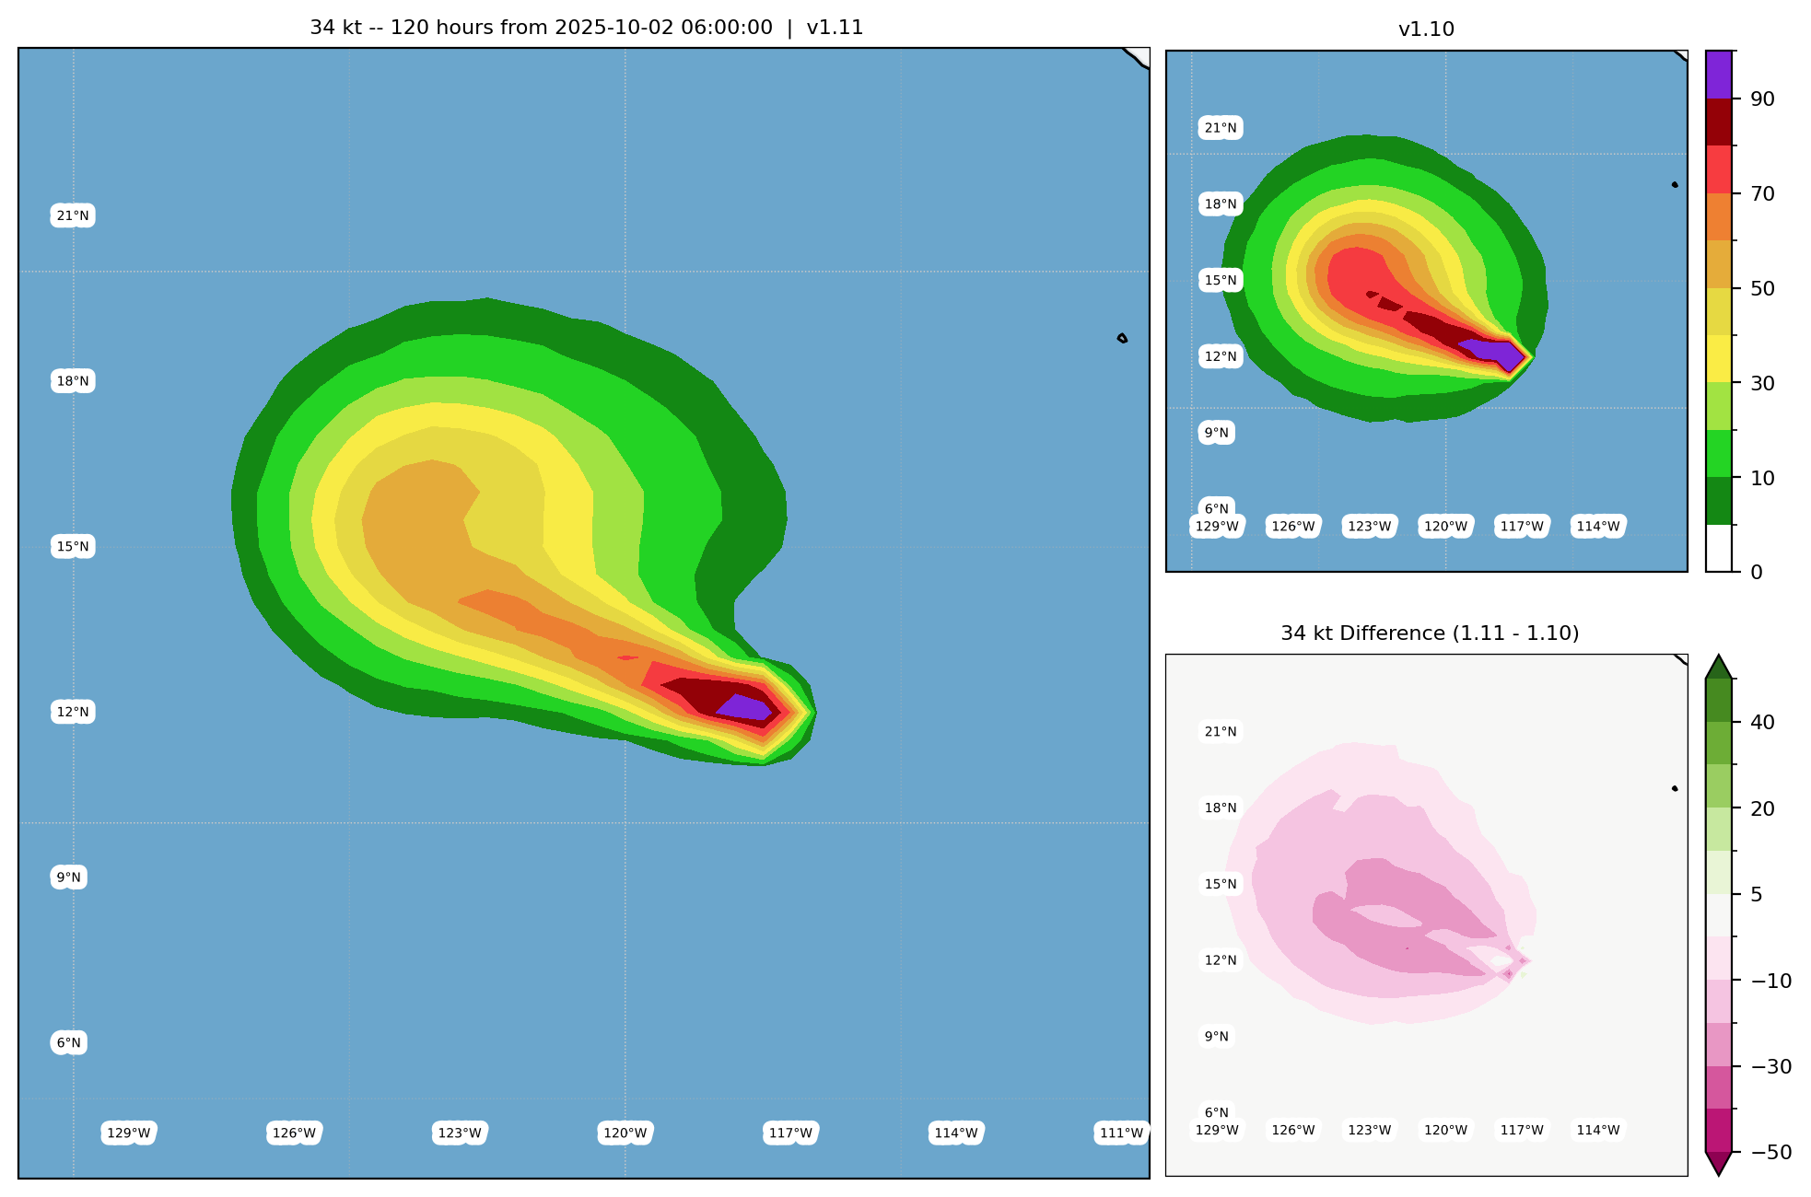1811x1197 pixels.
Task: Click the purple swatch at top of probability colorbar
Action: [x=1718, y=74]
